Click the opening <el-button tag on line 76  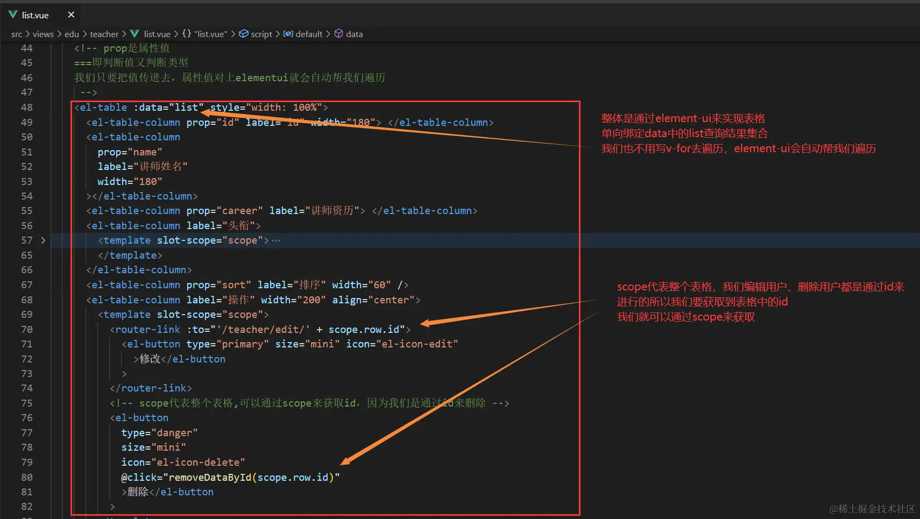139,418
